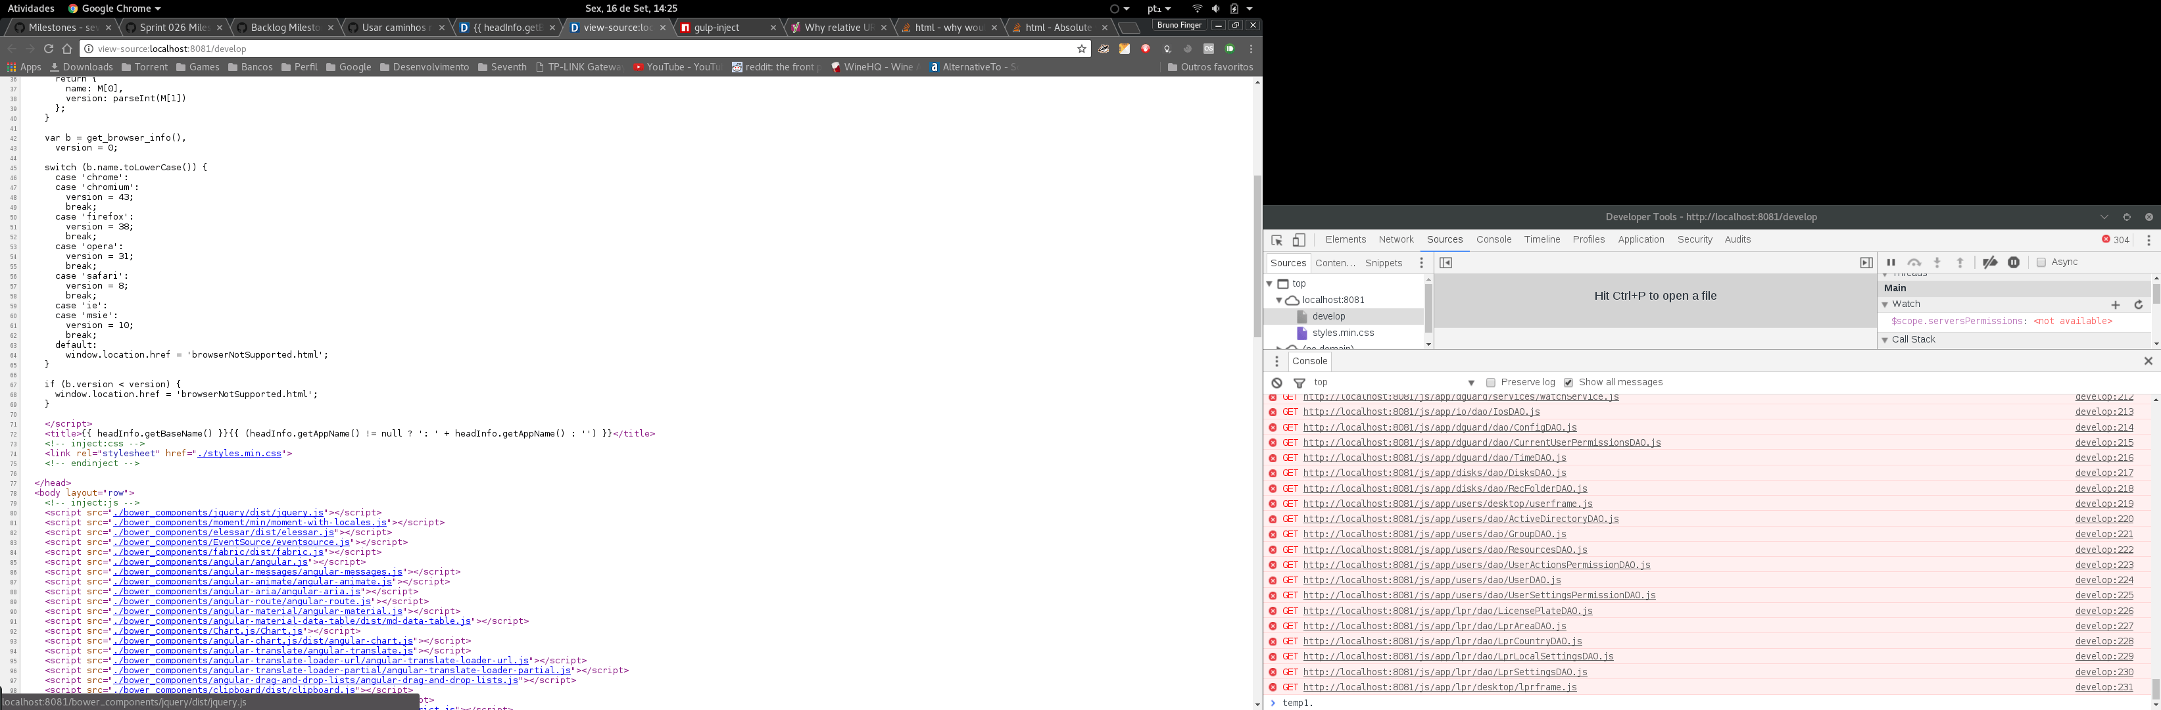Hide the file navigator pane
This screenshot has width=2161, height=710.
(x=1445, y=263)
